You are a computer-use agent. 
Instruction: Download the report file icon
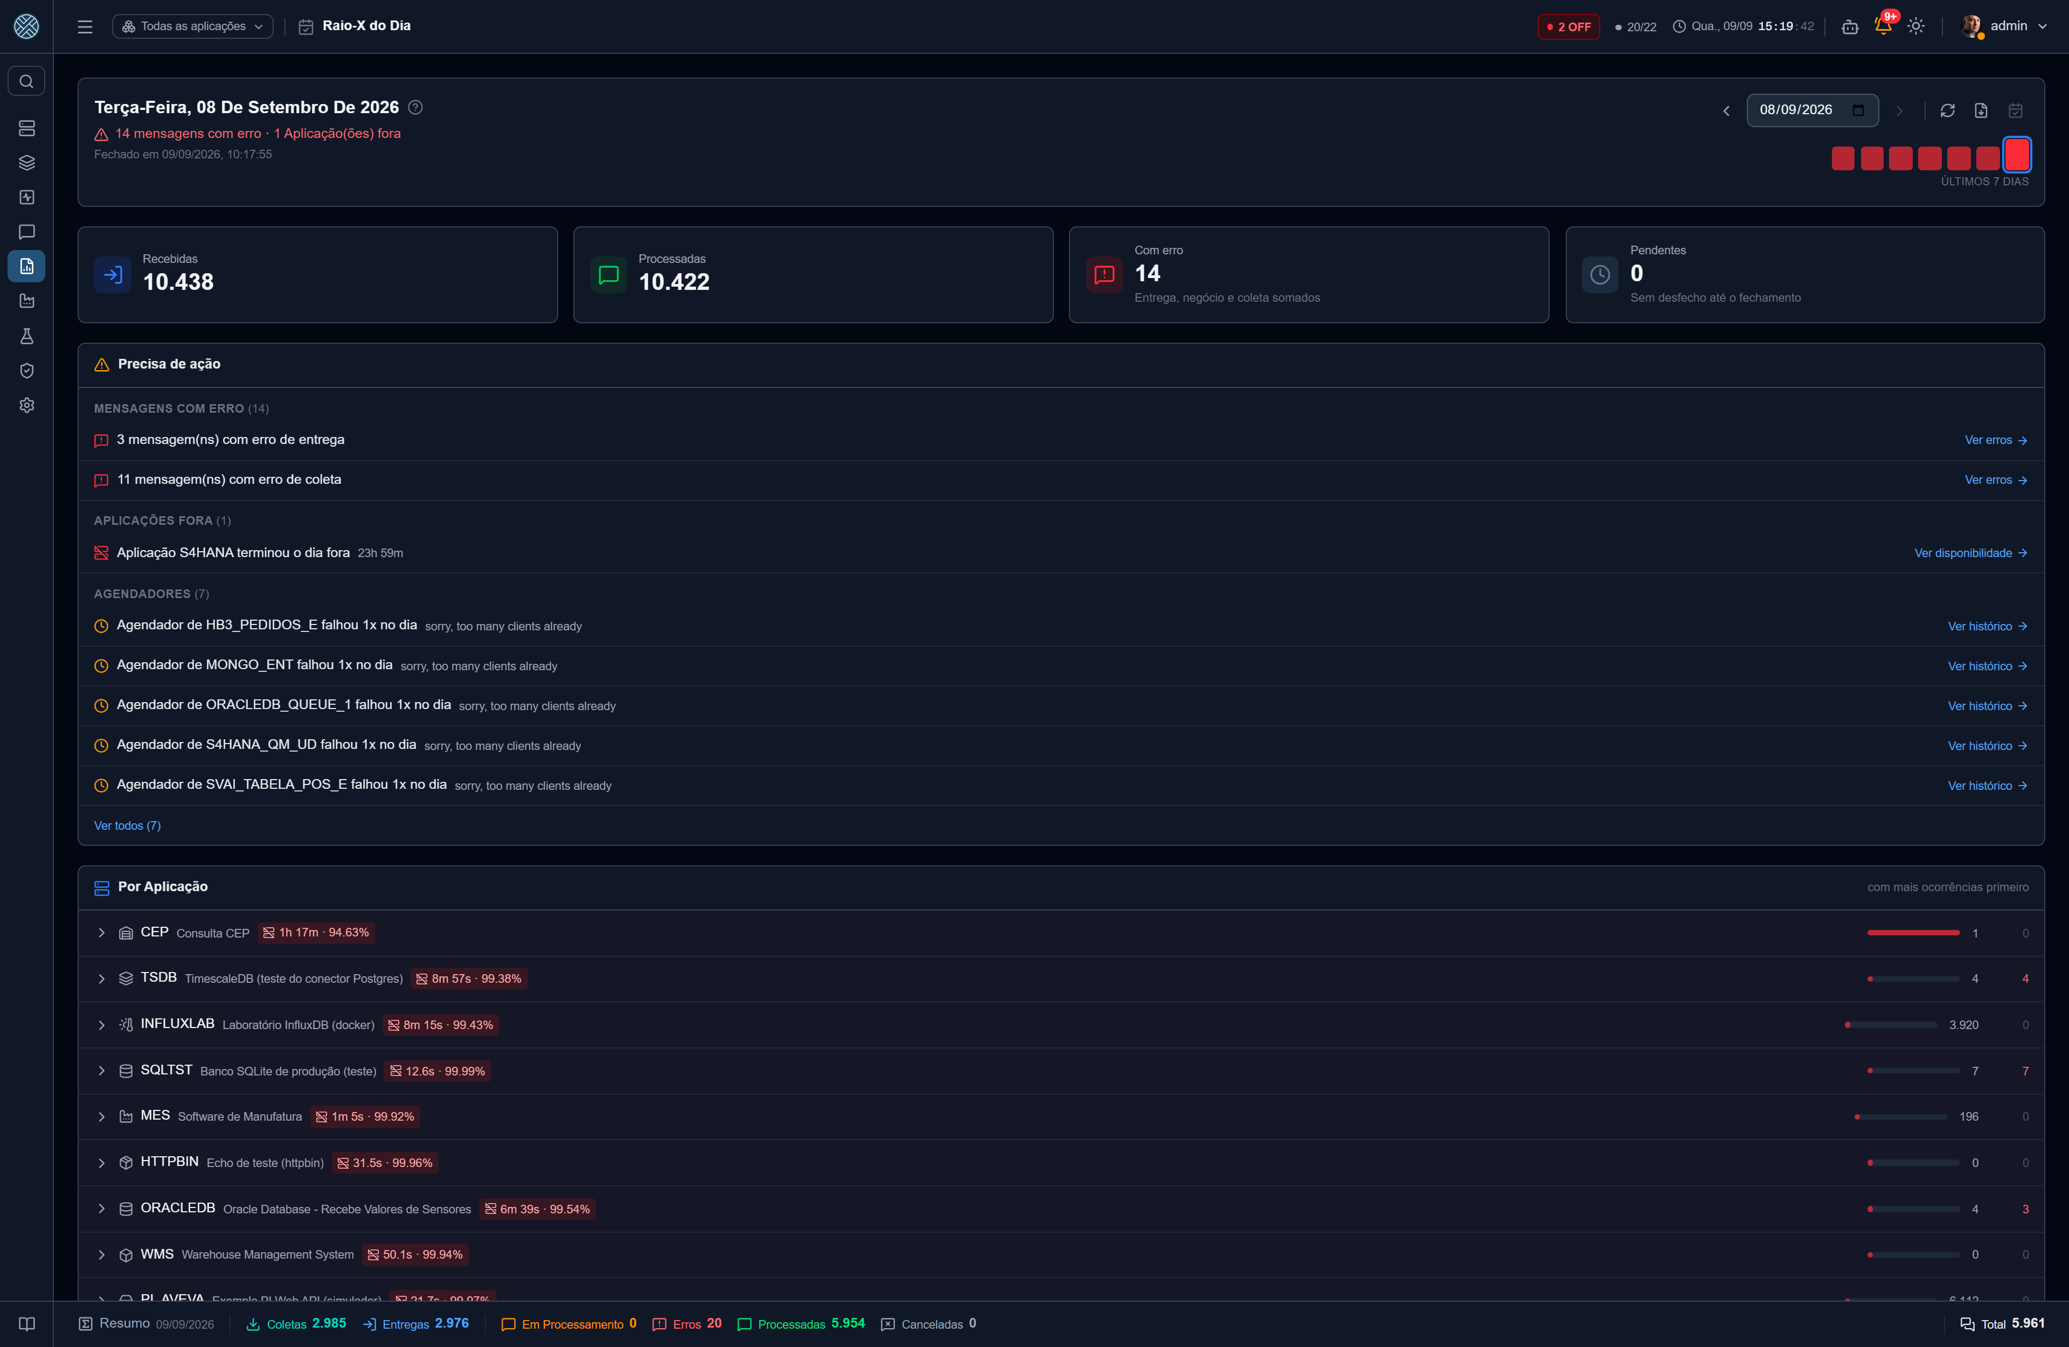coord(1981,110)
